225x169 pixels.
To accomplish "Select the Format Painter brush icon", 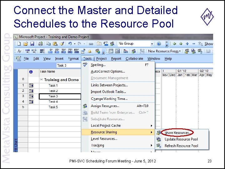I will (x=62, y=44).
